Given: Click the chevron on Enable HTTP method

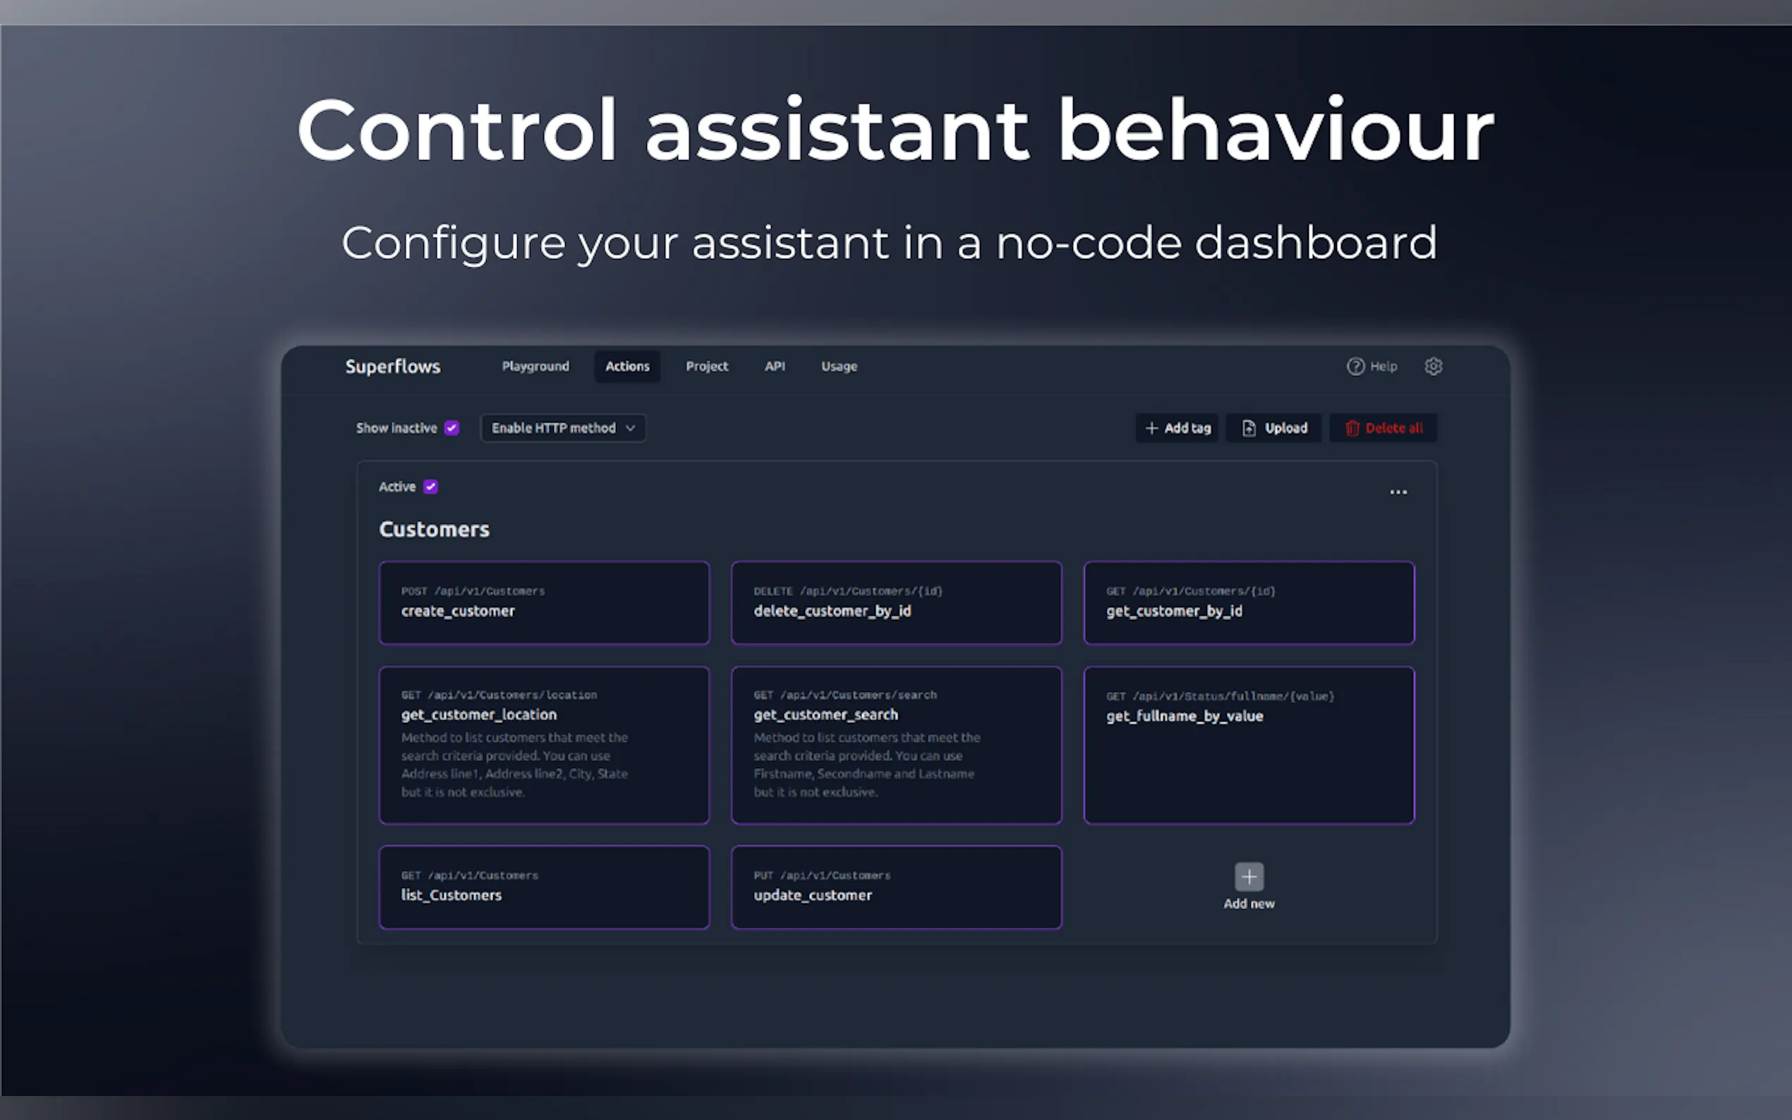Looking at the screenshot, I should [x=631, y=428].
